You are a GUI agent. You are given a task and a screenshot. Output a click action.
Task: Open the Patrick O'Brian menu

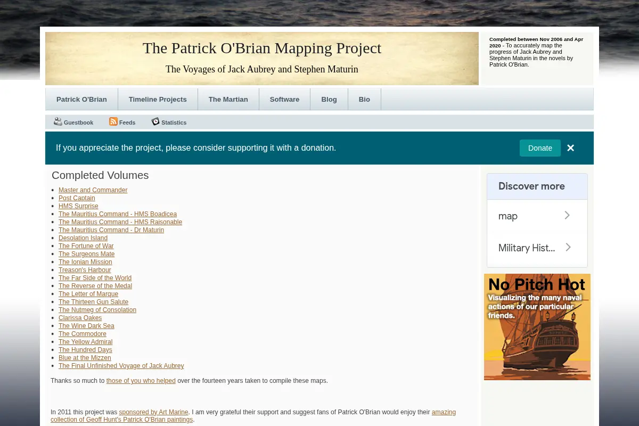pyautogui.click(x=81, y=100)
